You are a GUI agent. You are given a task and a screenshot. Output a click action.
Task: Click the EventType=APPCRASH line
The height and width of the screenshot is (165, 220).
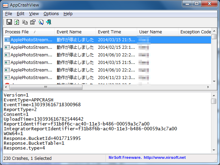pos(29,100)
